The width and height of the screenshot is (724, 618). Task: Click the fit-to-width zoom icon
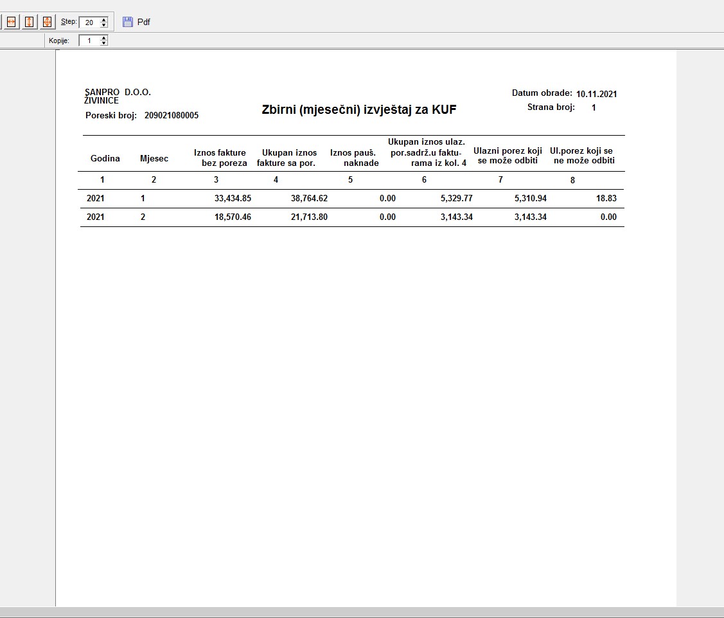11,22
